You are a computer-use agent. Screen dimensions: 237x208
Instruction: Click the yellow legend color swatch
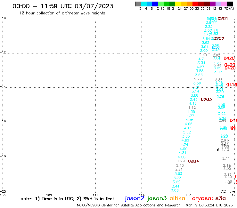click(178, 4)
